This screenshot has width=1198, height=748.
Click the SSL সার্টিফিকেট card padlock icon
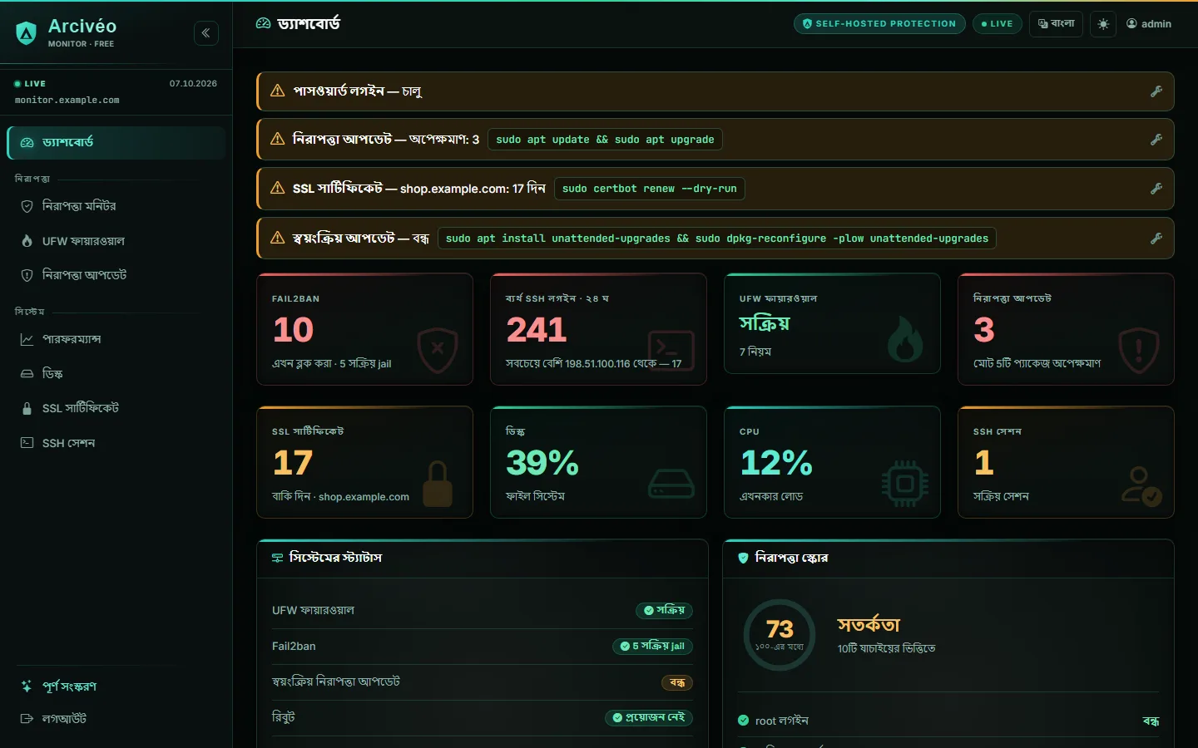point(438,484)
